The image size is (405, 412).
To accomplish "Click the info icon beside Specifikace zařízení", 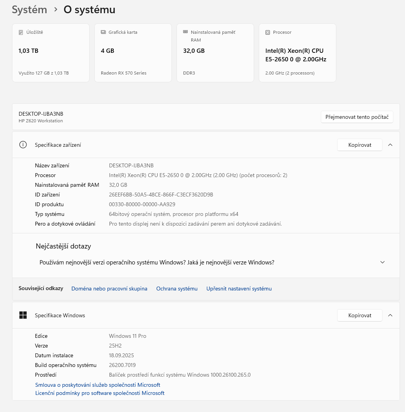I will coord(23,144).
